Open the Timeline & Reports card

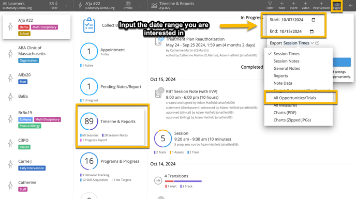(112, 126)
